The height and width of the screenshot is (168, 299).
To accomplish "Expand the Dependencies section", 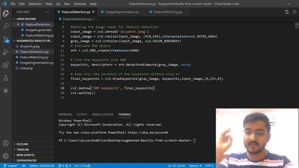I will [x=33, y=161].
